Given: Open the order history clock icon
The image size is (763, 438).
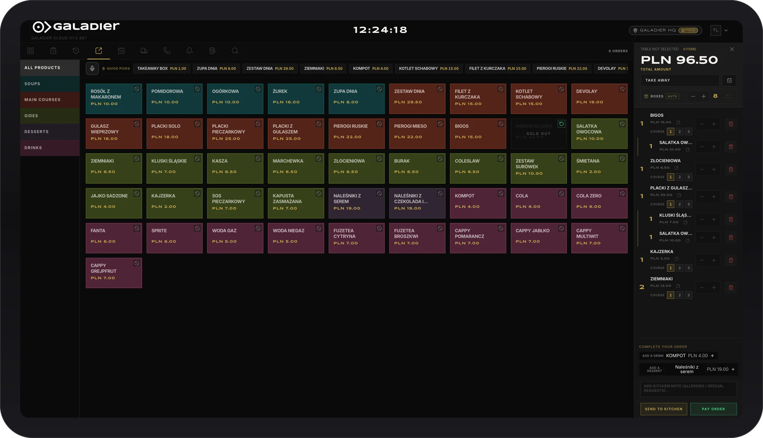Looking at the screenshot, I should [x=76, y=51].
